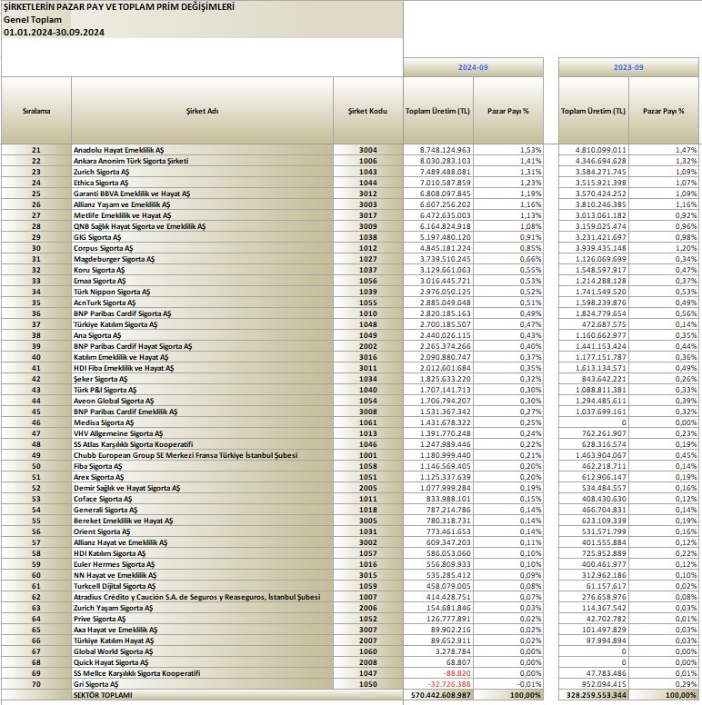The width and height of the screenshot is (702, 705).
Task: Select the Ethica Sigorta AŞ cell
Action: 202,183
